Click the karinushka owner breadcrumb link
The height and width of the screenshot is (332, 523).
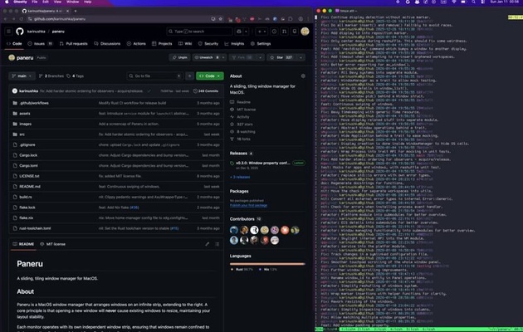point(36,32)
